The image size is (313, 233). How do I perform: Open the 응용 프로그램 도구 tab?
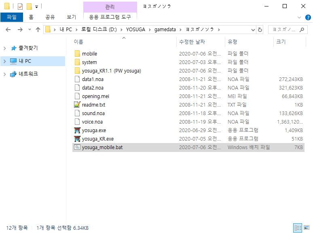pyautogui.click(x=110, y=17)
